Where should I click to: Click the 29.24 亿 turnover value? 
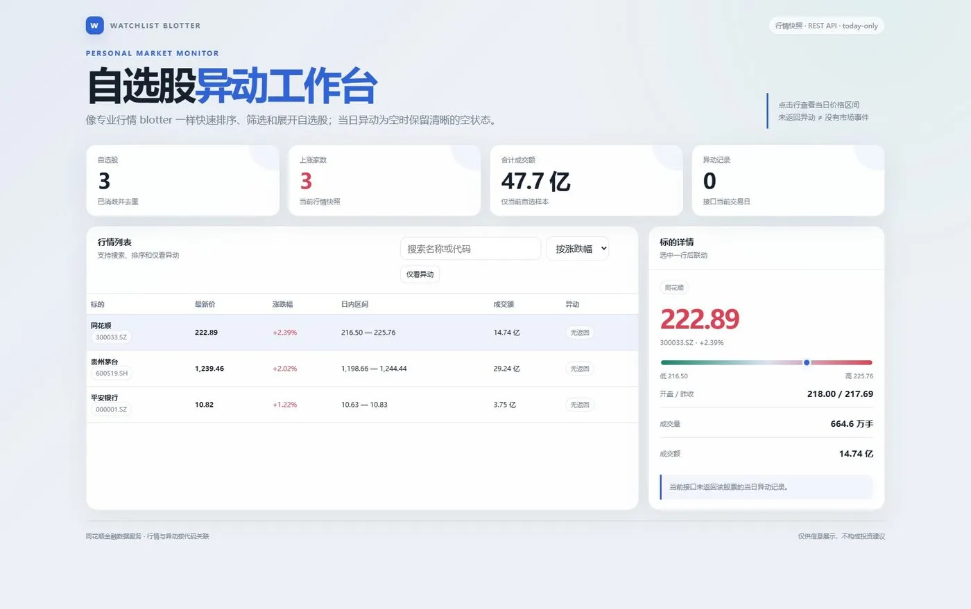coord(507,369)
